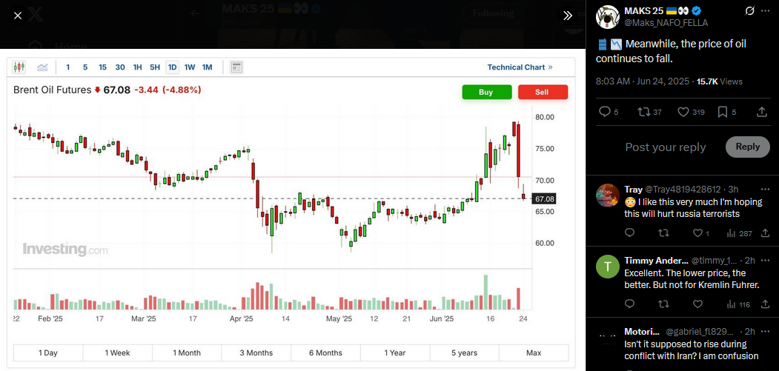Click the Timmy Ander... username link
The width and height of the screenshot is (779, 371).
point(656,260)
